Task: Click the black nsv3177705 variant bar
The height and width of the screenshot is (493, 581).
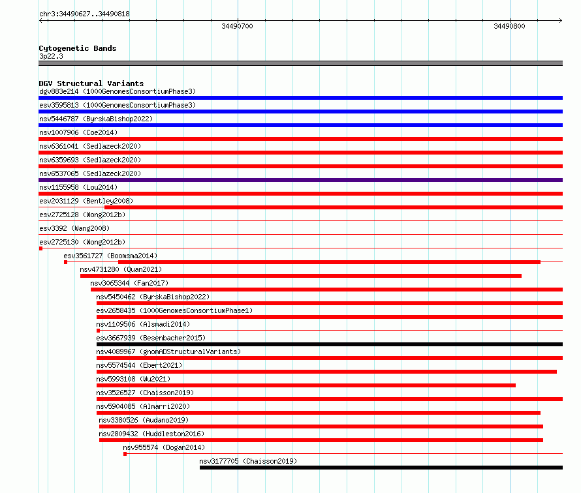Action: coord(381,468)
